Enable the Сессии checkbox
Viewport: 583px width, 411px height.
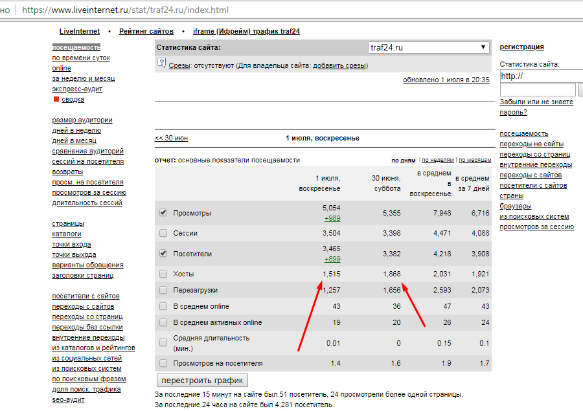click(163, 233)
